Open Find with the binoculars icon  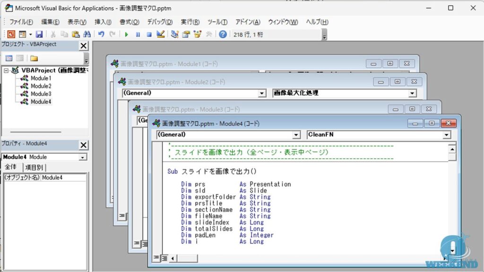click(x=87, y=34)
